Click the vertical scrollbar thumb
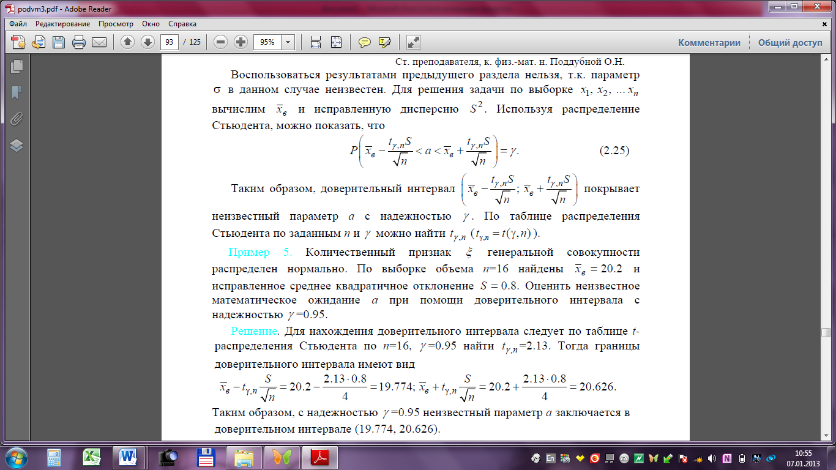This screenshot has height=470, width=836. click(826, 333)
